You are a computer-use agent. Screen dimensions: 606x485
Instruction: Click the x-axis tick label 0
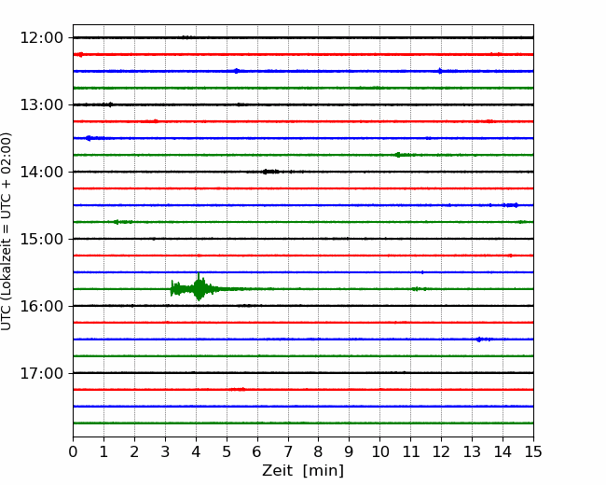tap(73, 451)
